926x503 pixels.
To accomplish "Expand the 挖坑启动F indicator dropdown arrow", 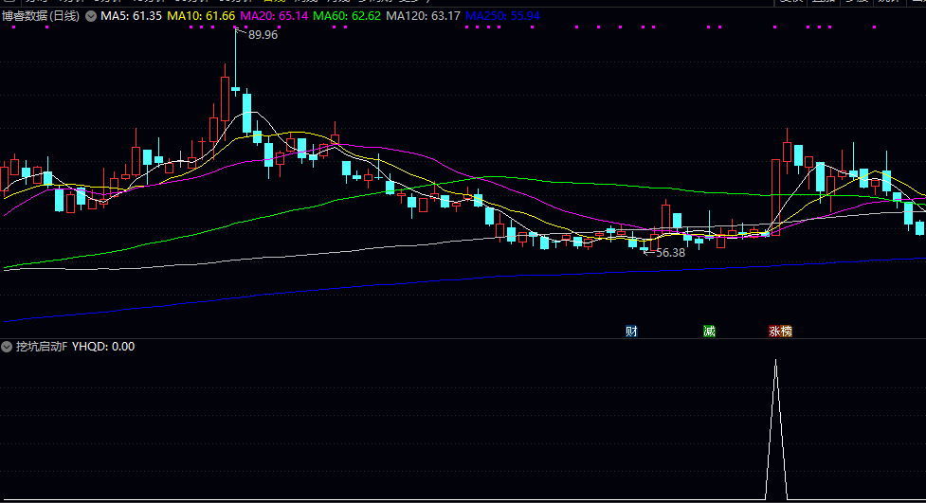I will [8, 347].
